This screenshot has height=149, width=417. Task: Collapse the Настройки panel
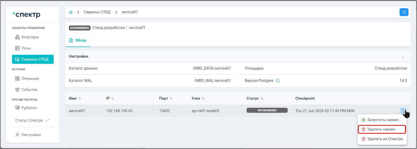pyautogui.click(x=403, y=57)
